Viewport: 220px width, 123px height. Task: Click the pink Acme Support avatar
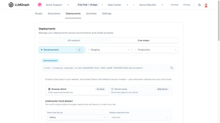pyautogui.click(x=40, y=5)
